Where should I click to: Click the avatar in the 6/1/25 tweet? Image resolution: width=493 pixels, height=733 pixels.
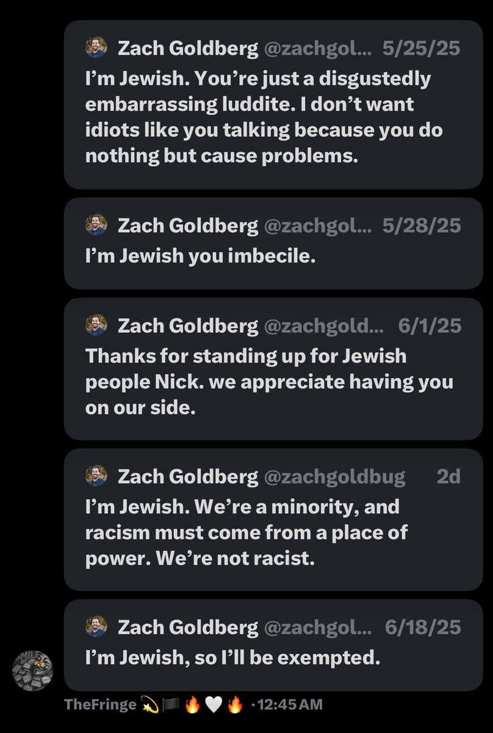pyautogui.click(x=96, y=326)
